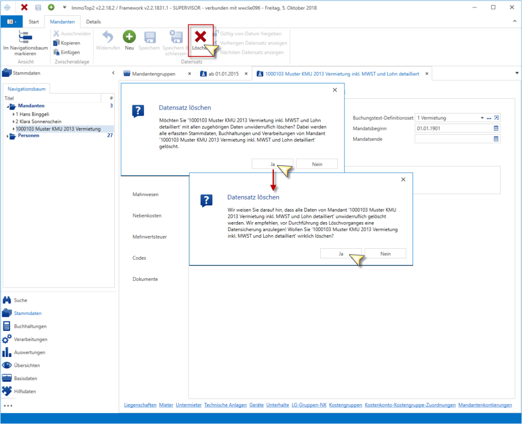Open Suche in the sidebar

pyautogui.click(x=15, y=300)
